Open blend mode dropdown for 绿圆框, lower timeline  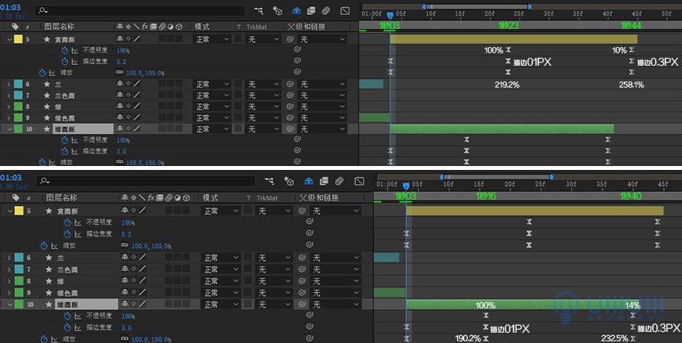(x=221, y=305)
